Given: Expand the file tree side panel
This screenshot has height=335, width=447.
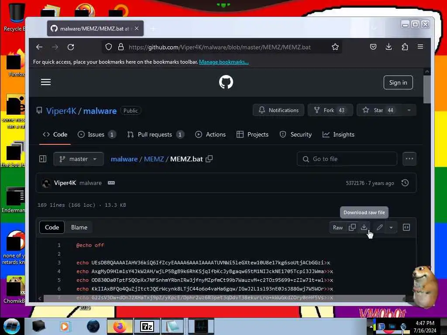Looking at the screenshot, I should (x=43, y=159).
